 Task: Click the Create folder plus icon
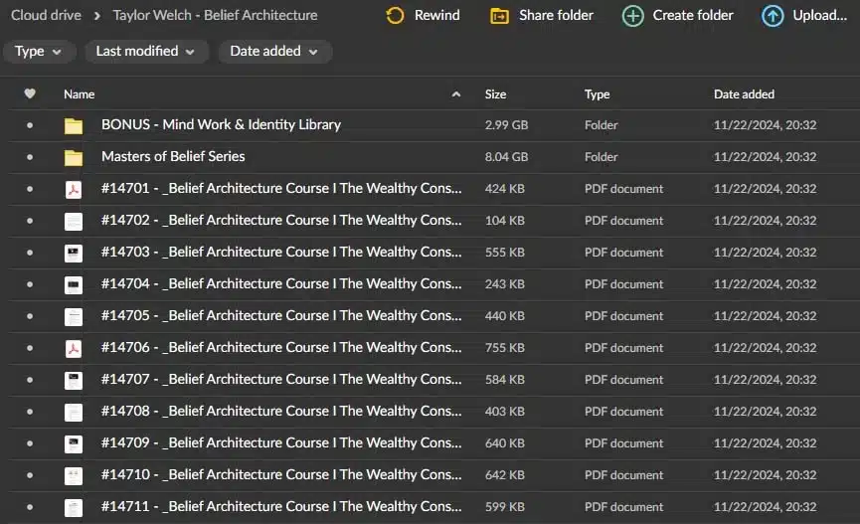click(632, 16)
